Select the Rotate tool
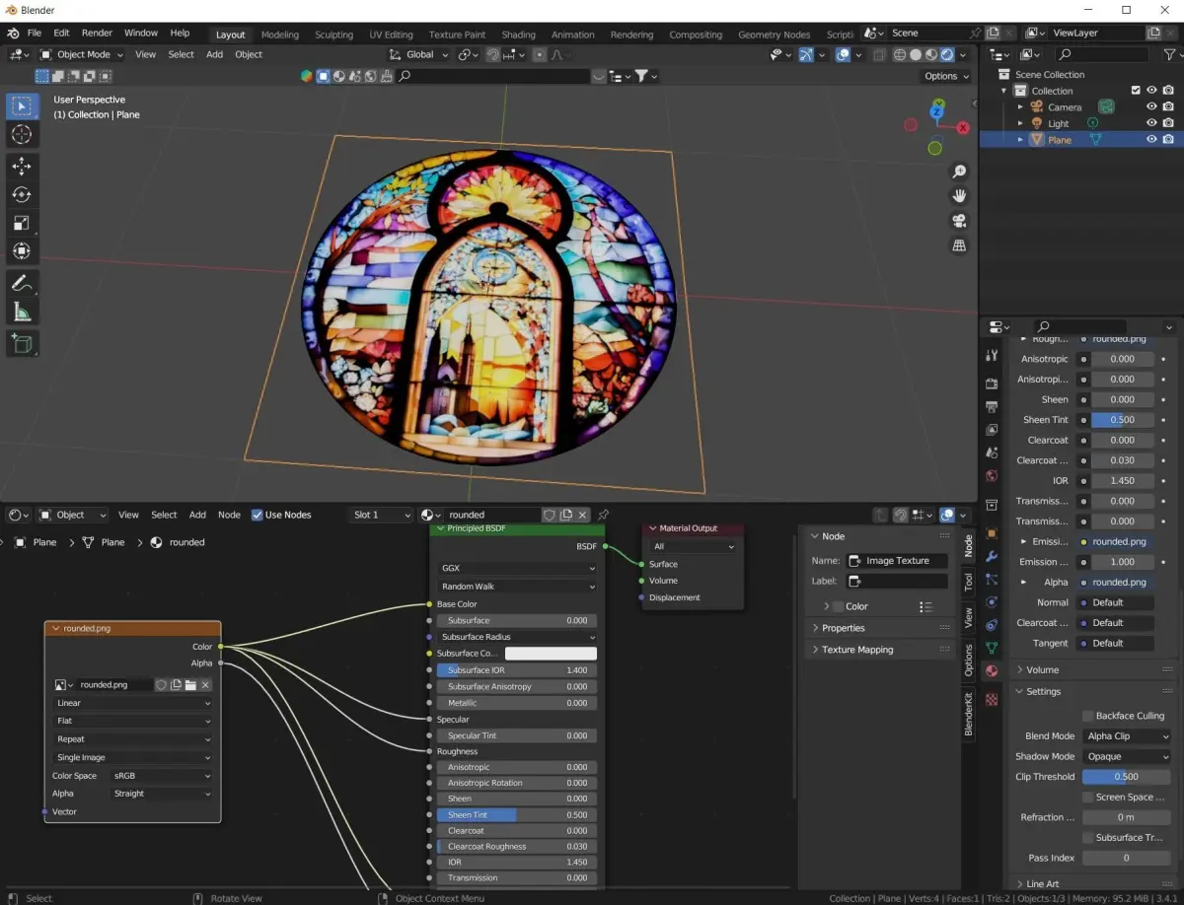This screenshot has width=1184, height=905. click(x=22, y=195)
